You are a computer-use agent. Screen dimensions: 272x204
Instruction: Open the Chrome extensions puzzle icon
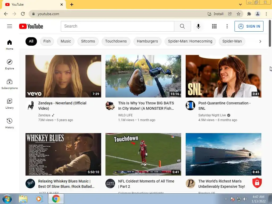point(249,14)
